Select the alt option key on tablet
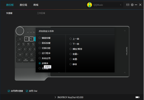The width and height of the screenshot is (144, 100). 32,60
